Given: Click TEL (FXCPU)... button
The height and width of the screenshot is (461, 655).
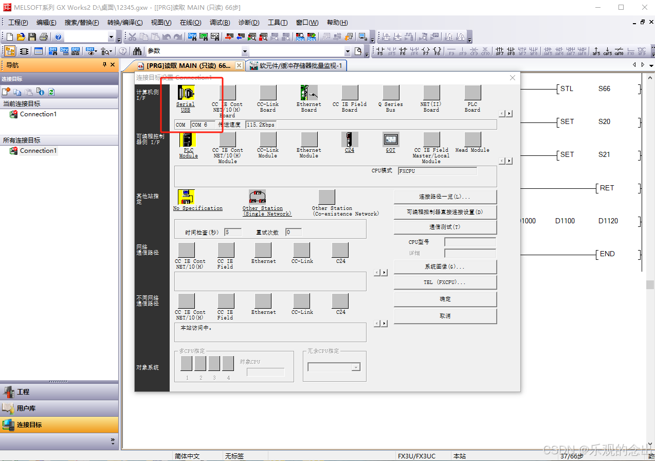Looking at the screenshot, I should click(x=445, y=282).
